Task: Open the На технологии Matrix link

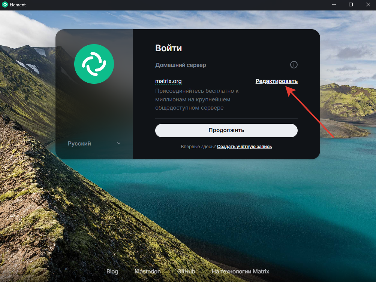Action: point(240,272)
